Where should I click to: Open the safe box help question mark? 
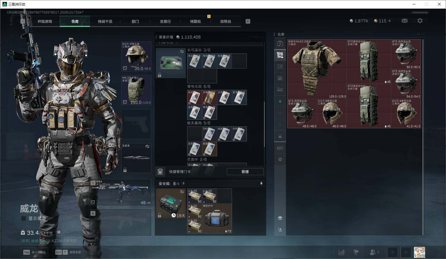tap(183, 184)
